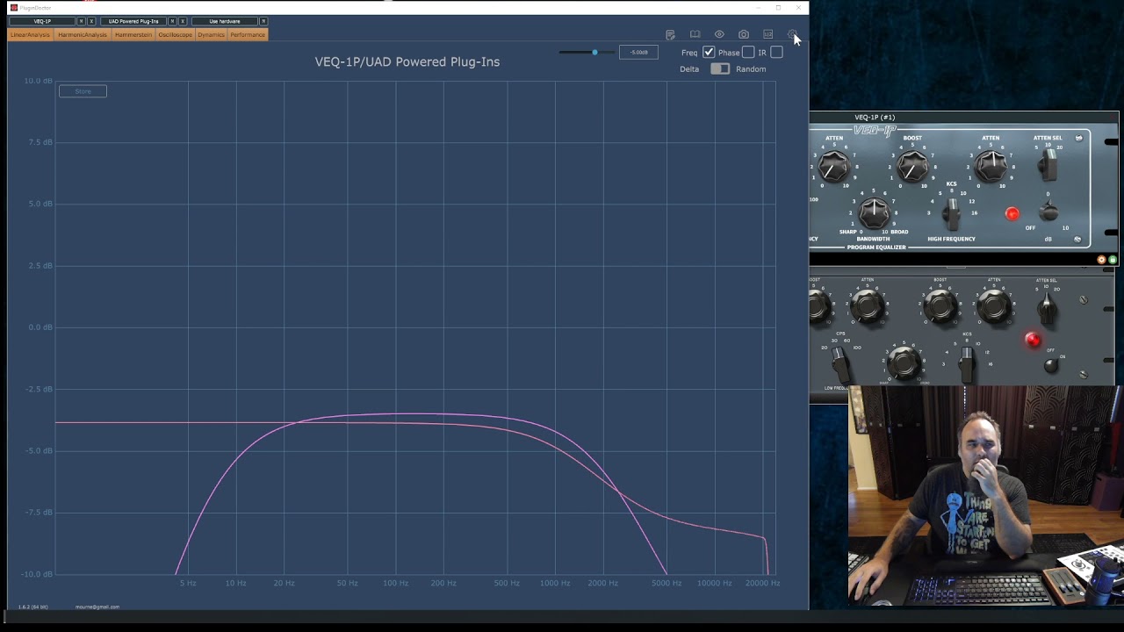This screenshot has width=1124, height=632.
Task: Open the Use hardware selector box
Action: (224, 21)
